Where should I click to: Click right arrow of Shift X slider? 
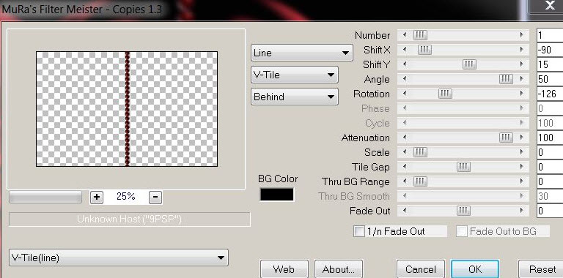point(521,50)
